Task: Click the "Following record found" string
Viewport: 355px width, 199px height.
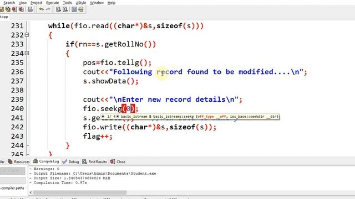Action: click(206, 72)
